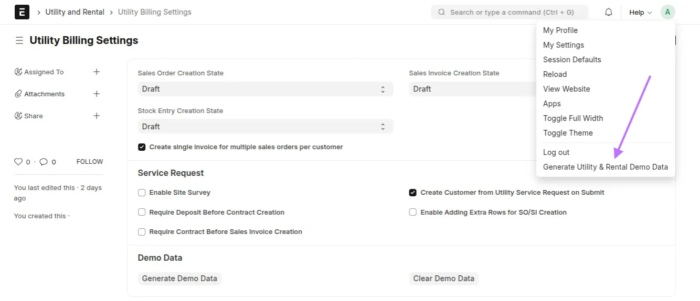Viewport: 700px width, 301px height.
Task: Click the Generate Demo Data button
Action: coord(179,278)
